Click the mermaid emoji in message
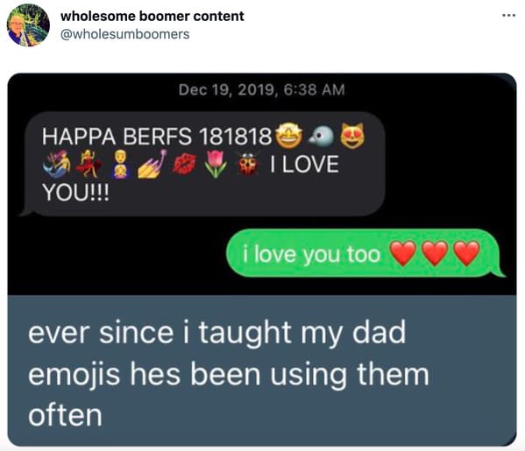Image resolution: width=525 pixels, height=451 pixels. (56, 164)
